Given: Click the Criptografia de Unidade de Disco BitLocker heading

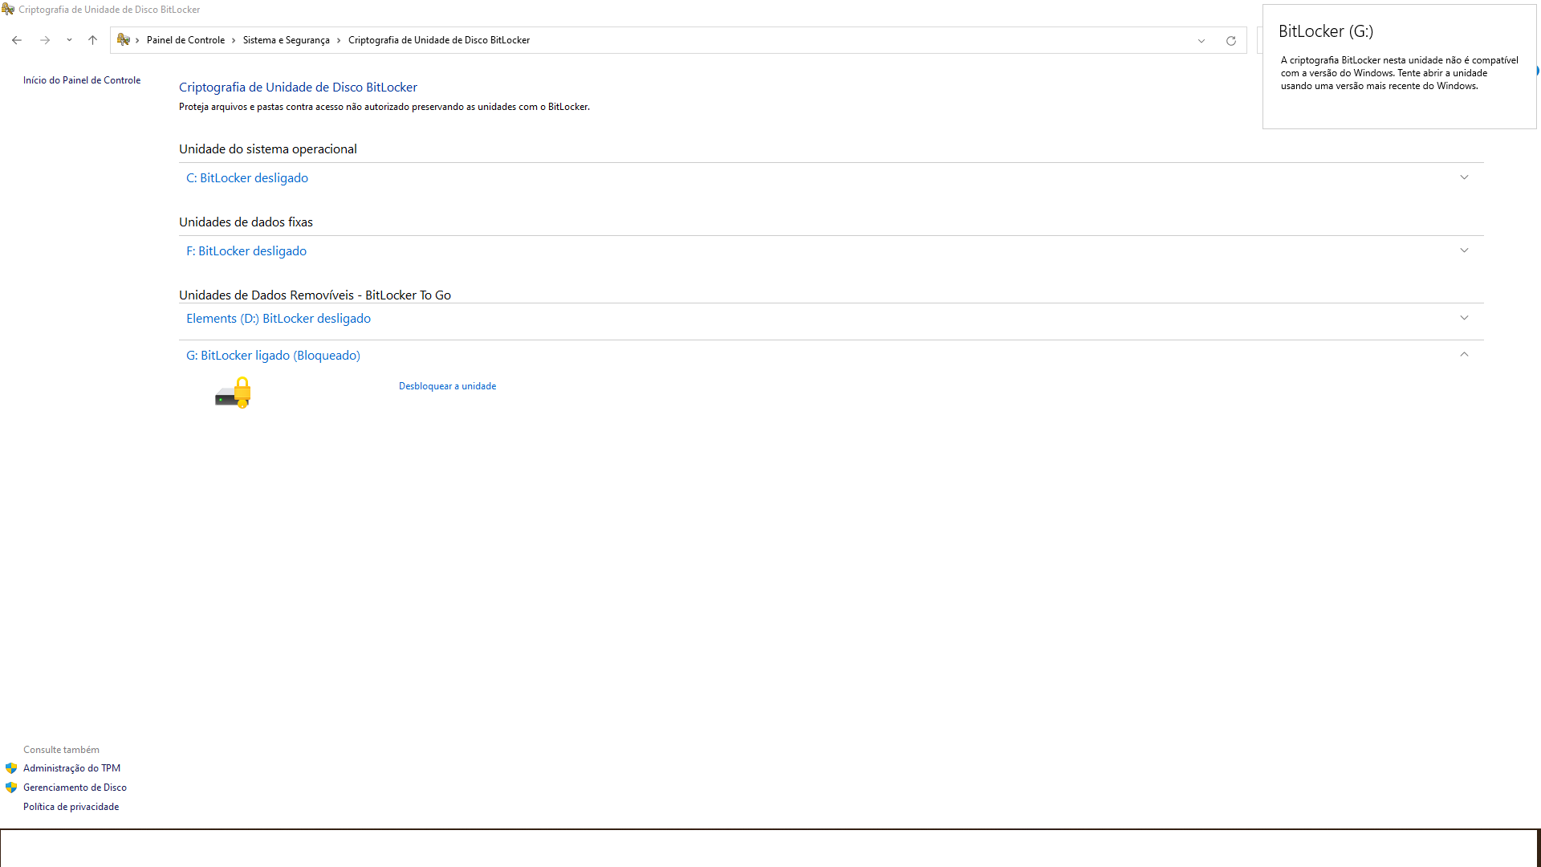Looking at the screenshot, I should click(x=298, y=88).
